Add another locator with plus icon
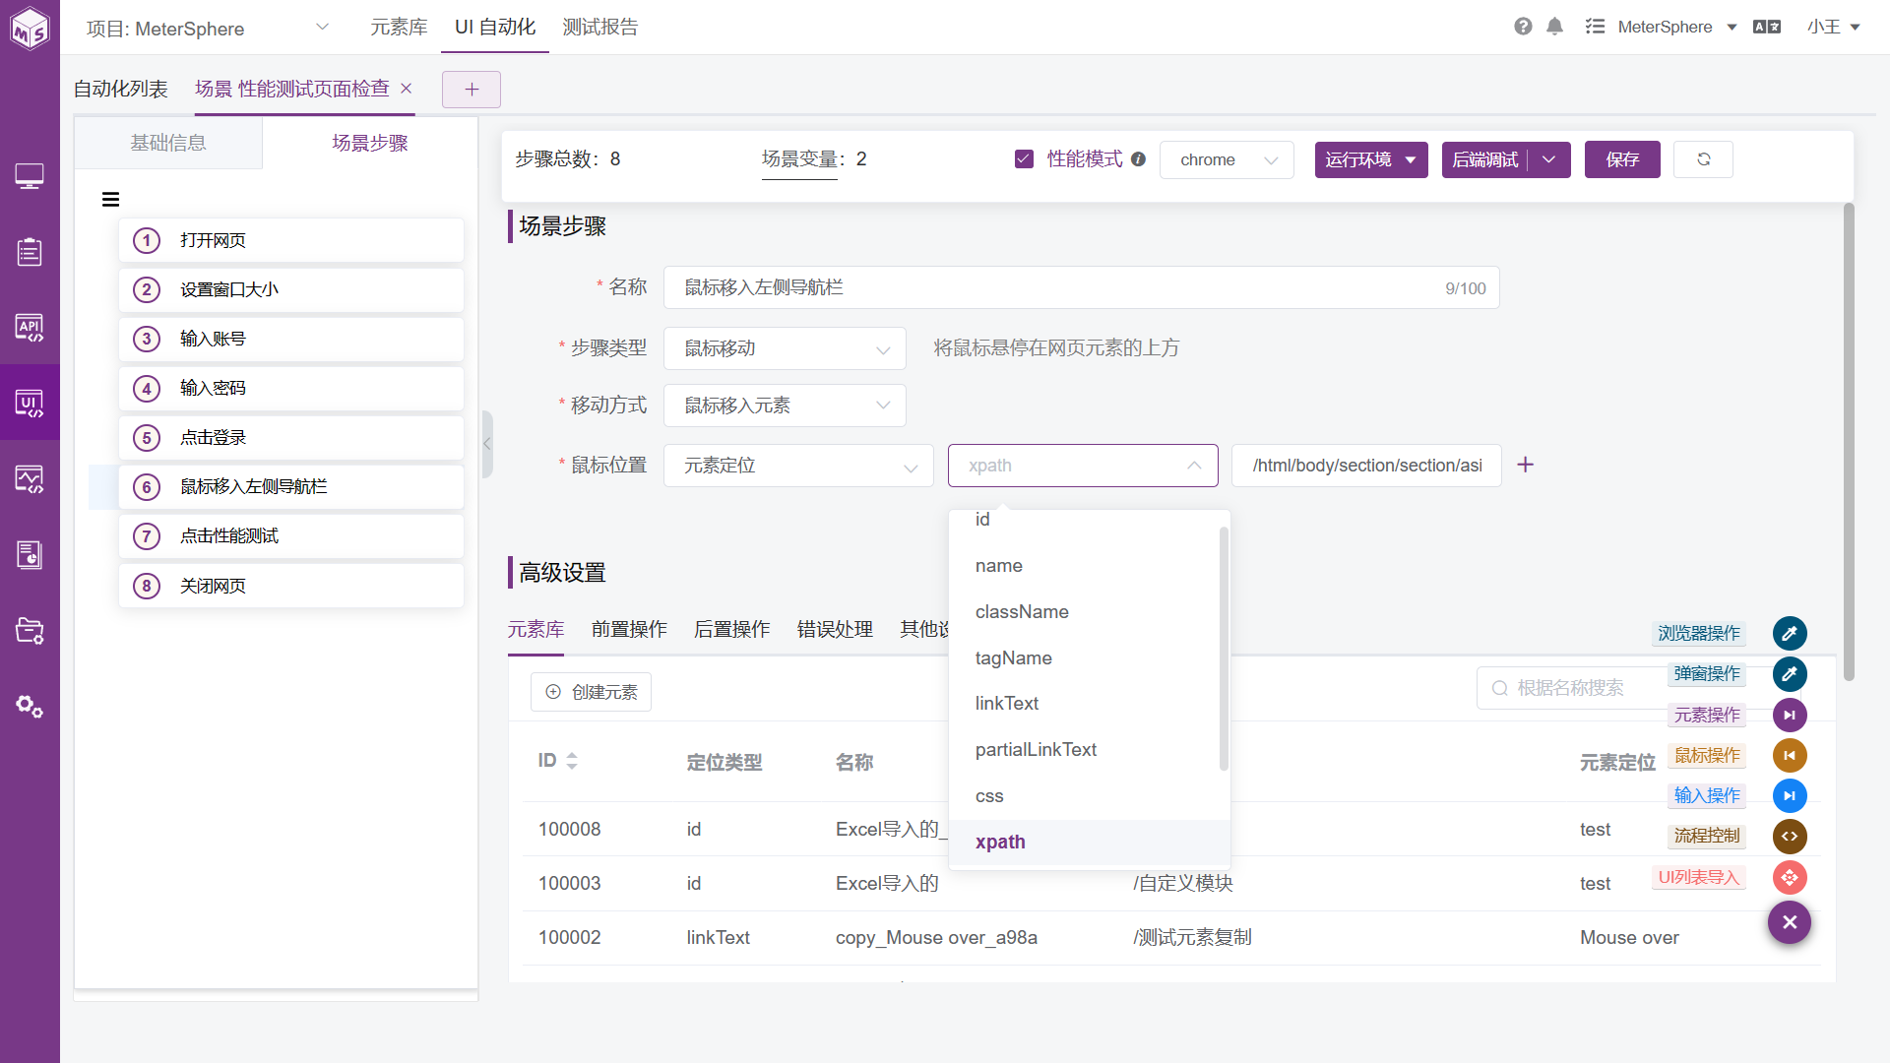 coord(1525,465)
